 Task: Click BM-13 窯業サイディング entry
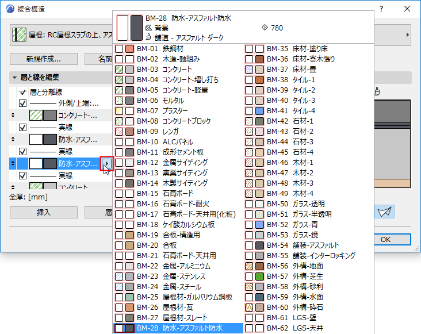tap(178, 173)
